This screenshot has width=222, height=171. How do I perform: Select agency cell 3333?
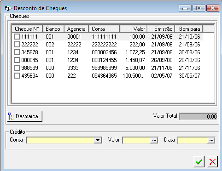(x=73, y=68)
